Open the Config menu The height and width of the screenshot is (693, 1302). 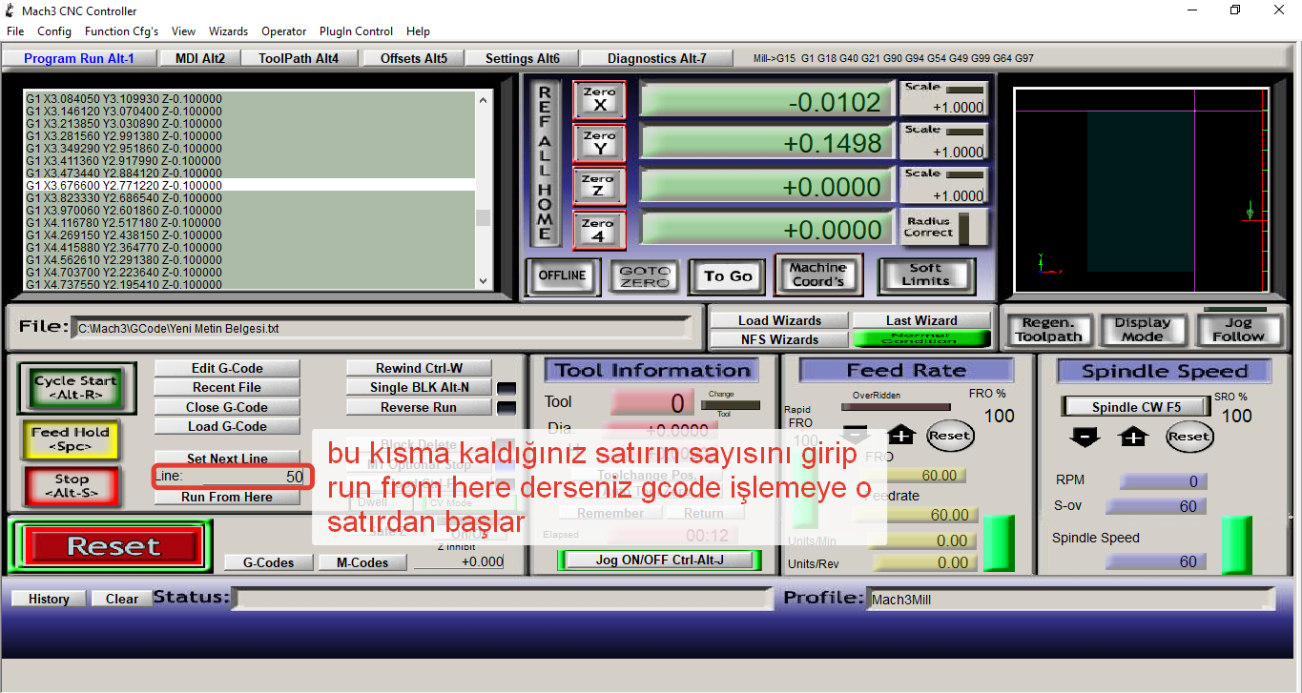[54, 31]
